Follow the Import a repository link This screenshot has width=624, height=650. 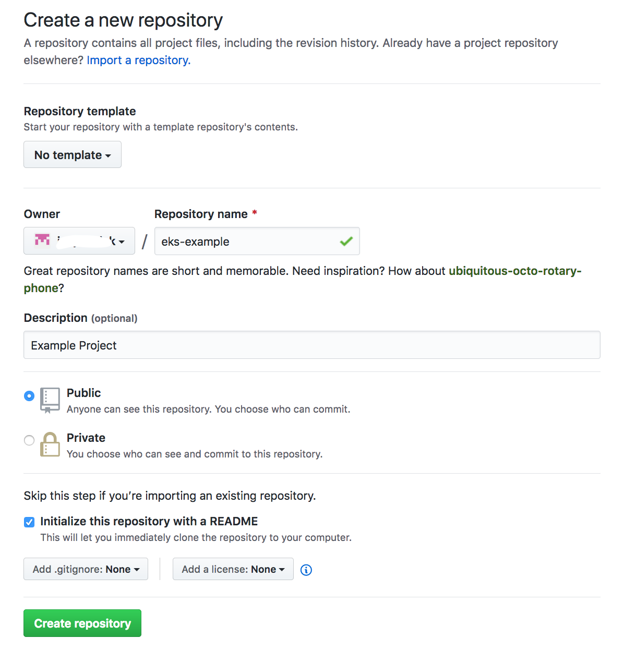138,60
